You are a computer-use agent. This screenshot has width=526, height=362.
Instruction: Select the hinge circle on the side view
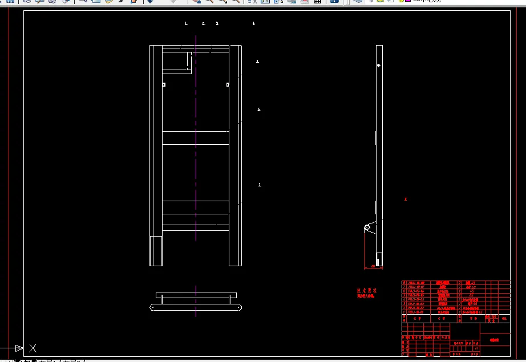(x=367, y=228)
